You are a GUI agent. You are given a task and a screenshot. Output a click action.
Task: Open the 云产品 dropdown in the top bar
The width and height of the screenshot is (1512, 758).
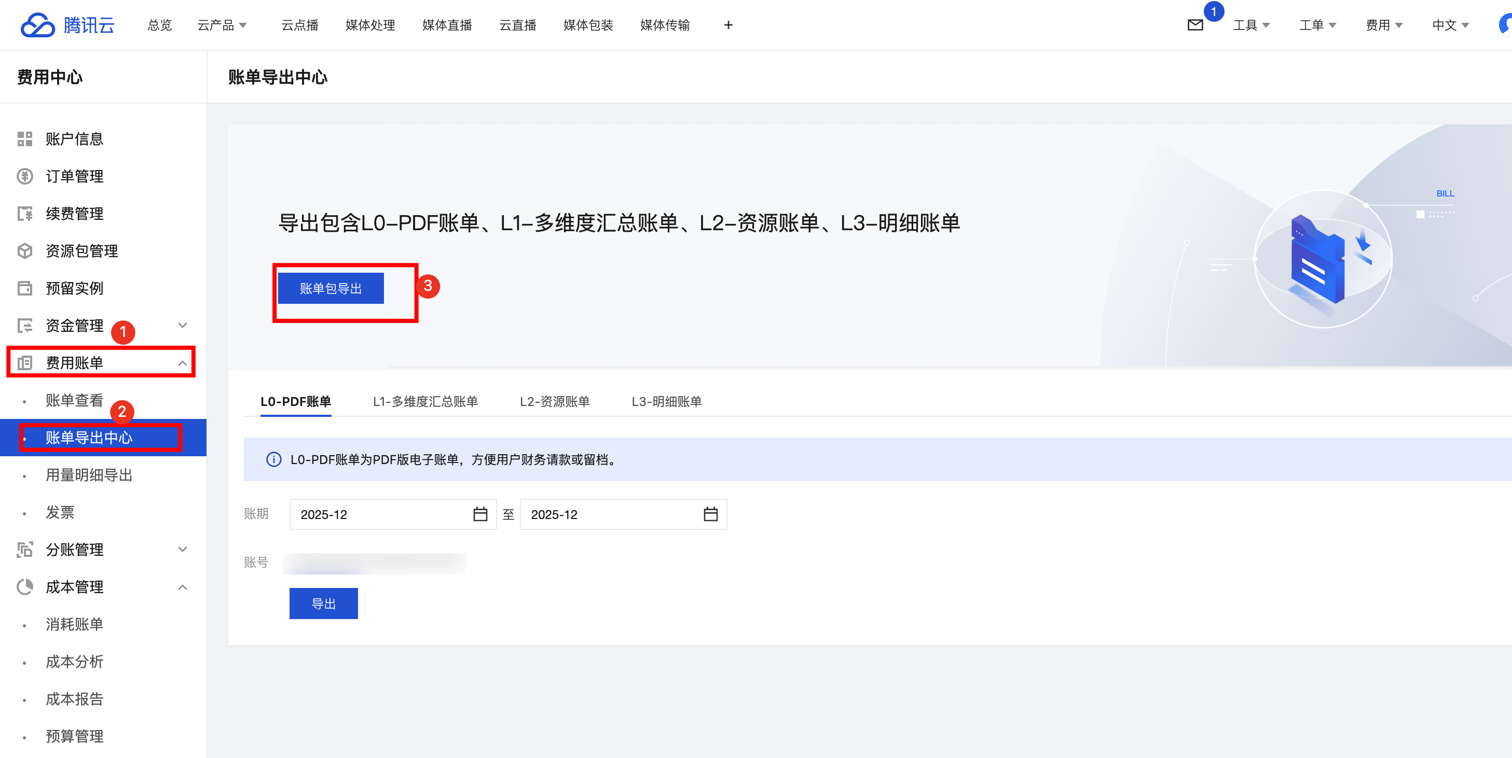[222, 25]
